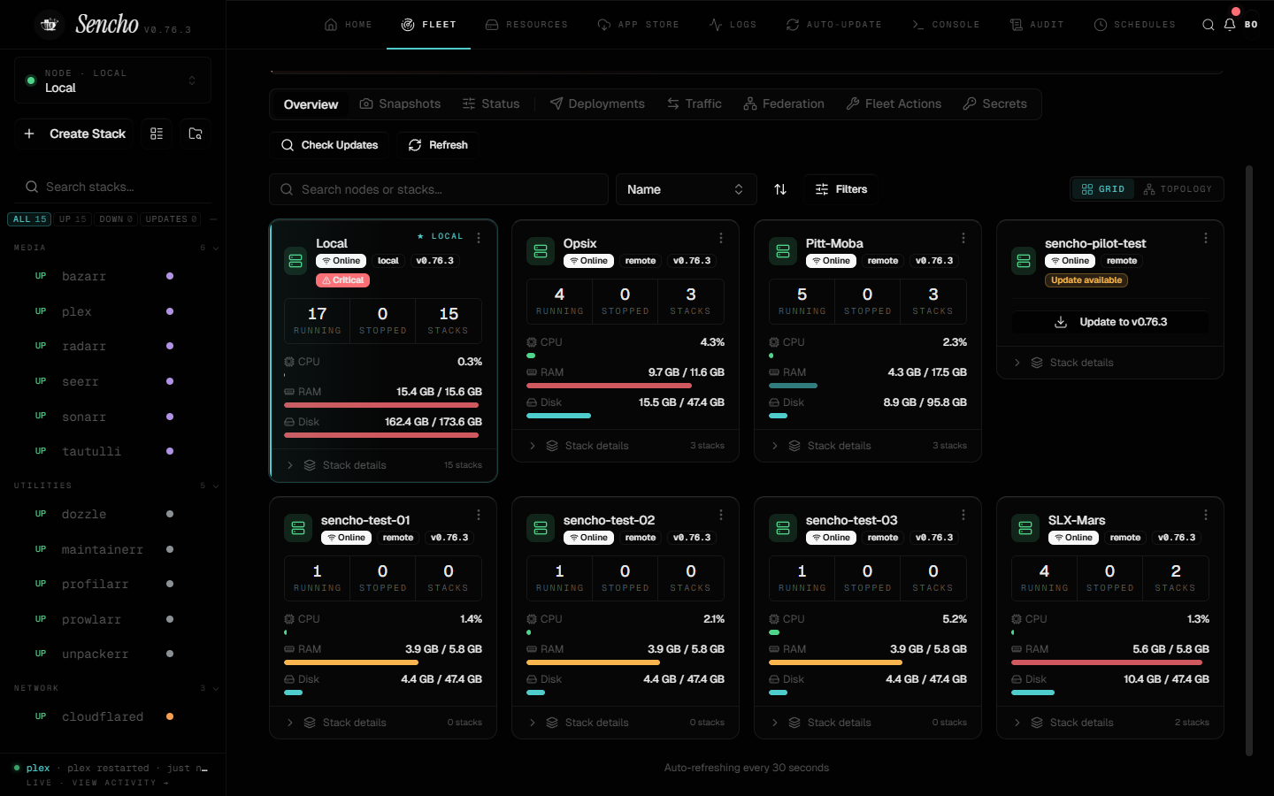Screen dimensions: 1274x796
Task: Click the Pitt-Moba server icon
Action: (783, 251)
